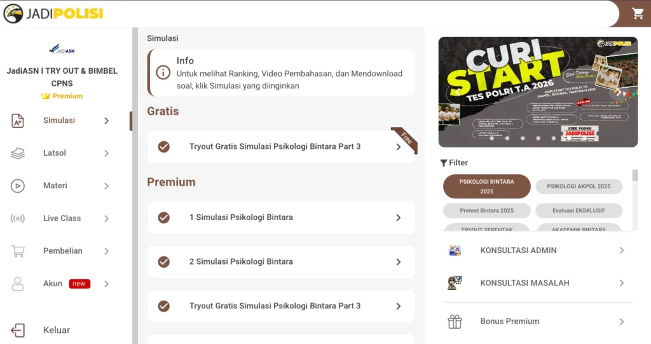The image size is (651, 344).
Task: Click the red new badge beside Akun
Action: click(79, 284)
